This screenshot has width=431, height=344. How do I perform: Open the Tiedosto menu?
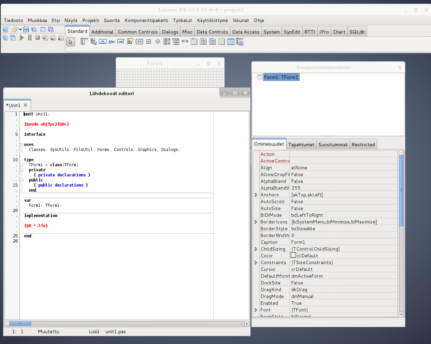(x=14, y=20)
